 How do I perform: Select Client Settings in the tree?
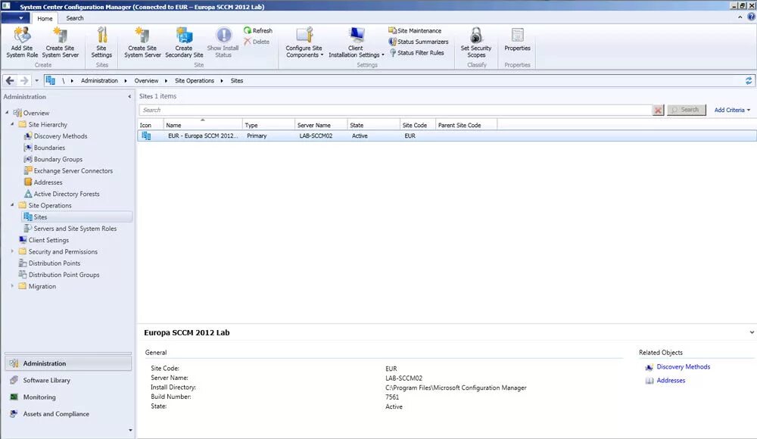tap(48, 240)
